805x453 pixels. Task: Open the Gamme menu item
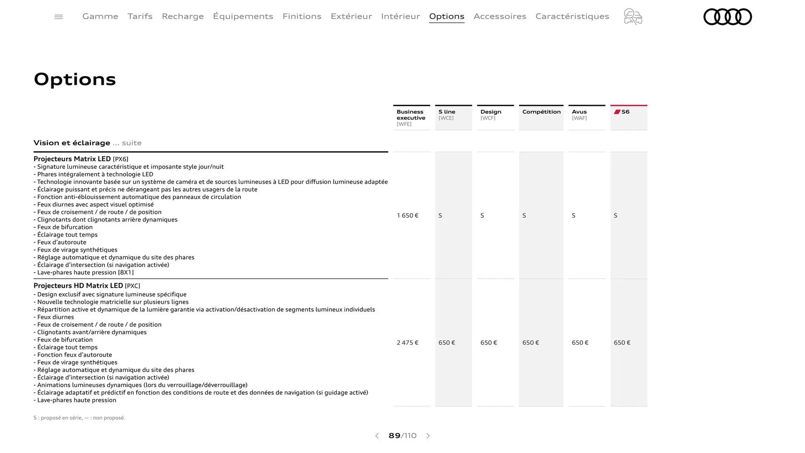pyautogui.click(x=100, y=16)
